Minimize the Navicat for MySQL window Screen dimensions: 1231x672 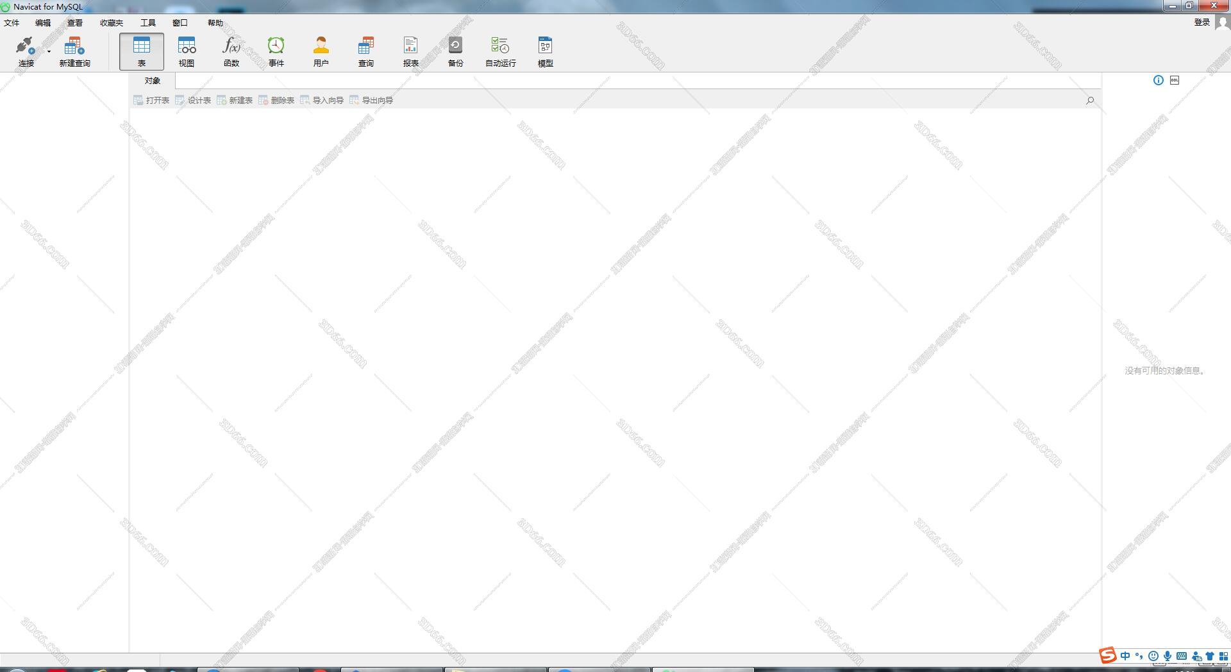coord(1173,6)
